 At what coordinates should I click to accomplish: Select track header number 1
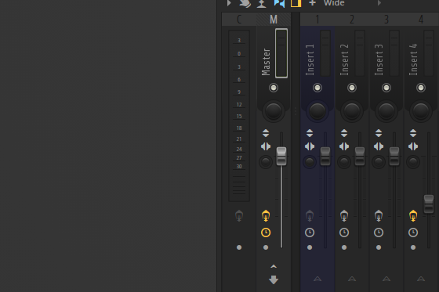point(317,20)
